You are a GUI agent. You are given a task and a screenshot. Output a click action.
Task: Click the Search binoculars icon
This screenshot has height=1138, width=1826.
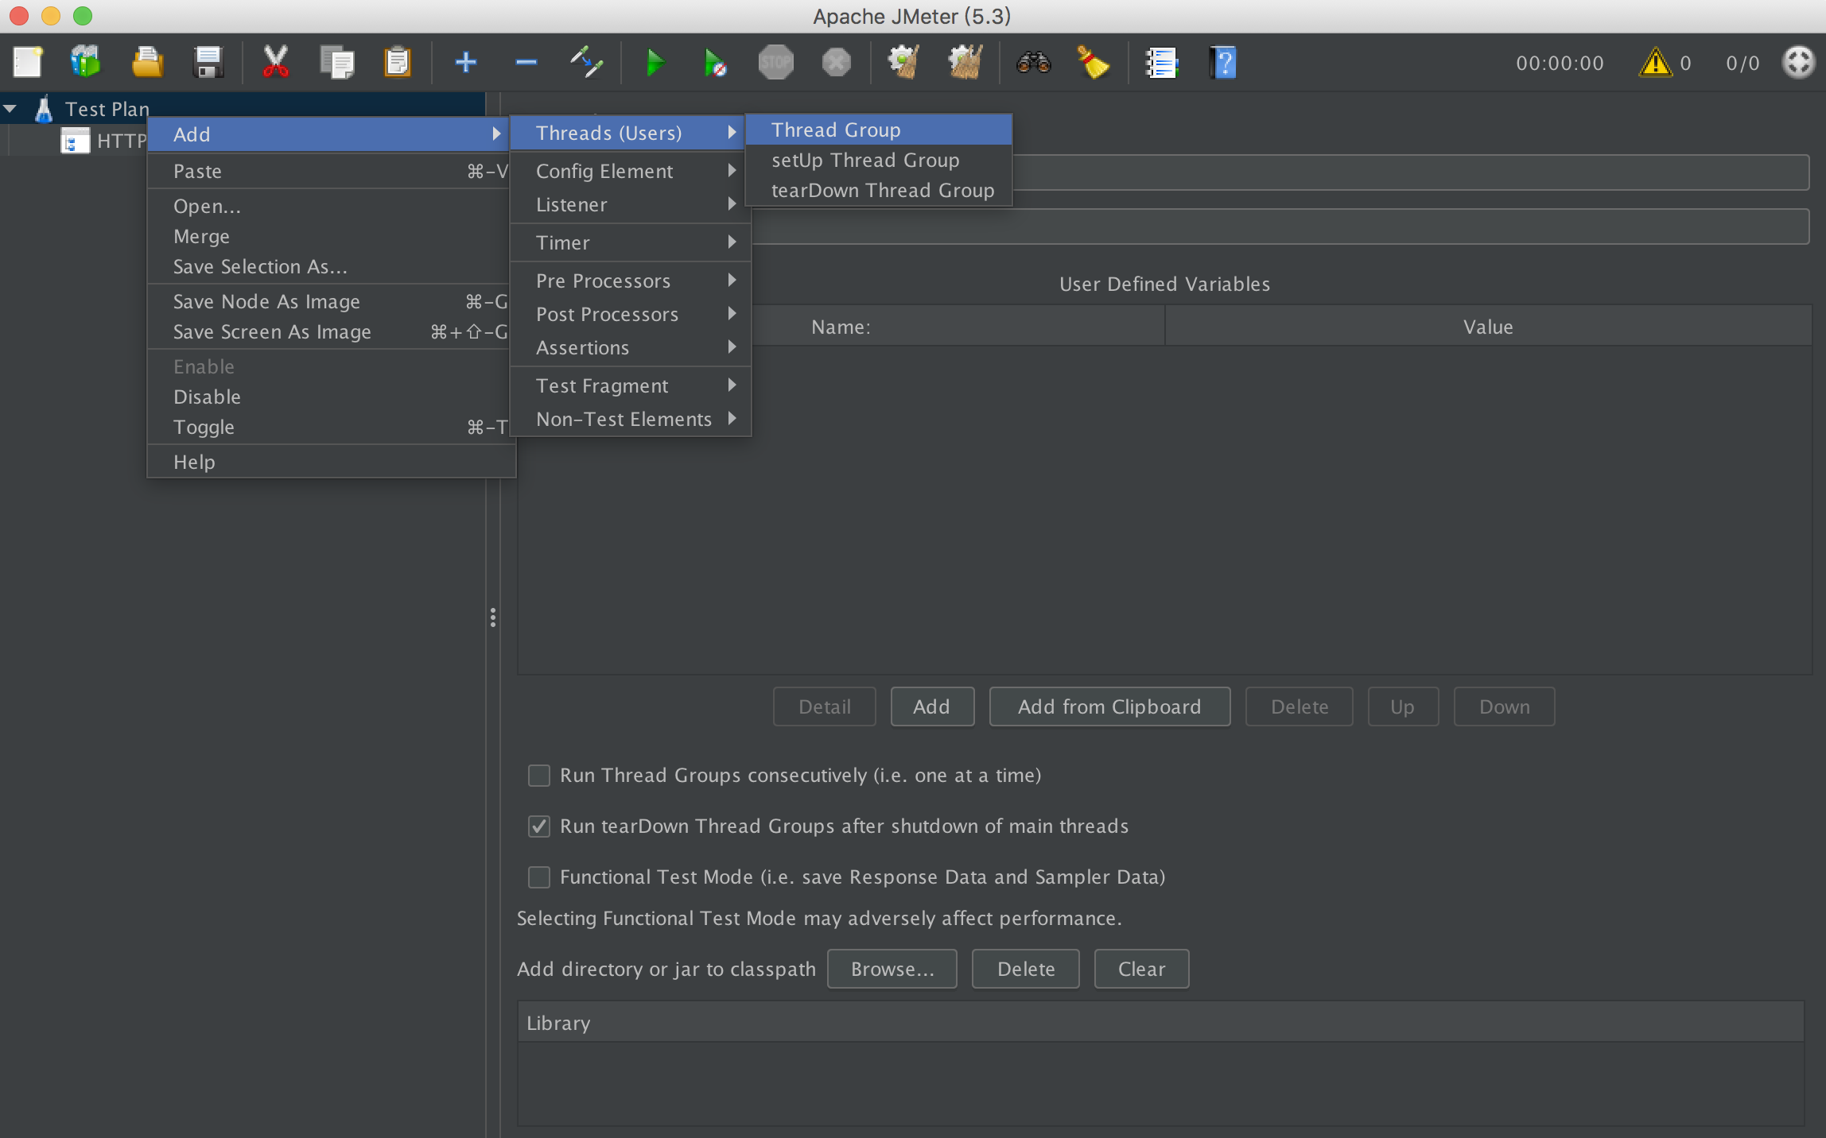click(x=1033, y=63)
